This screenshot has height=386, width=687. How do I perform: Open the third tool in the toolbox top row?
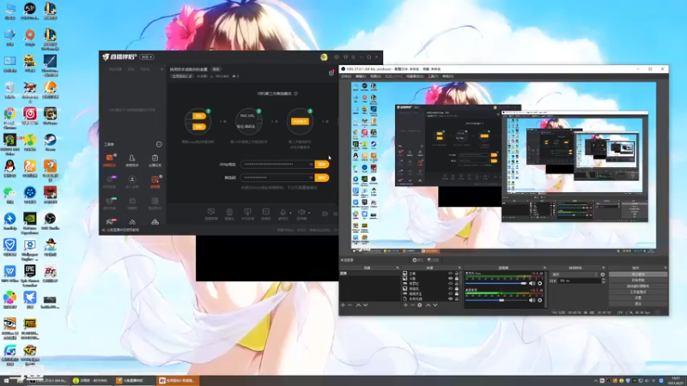[x=155, y=160]
